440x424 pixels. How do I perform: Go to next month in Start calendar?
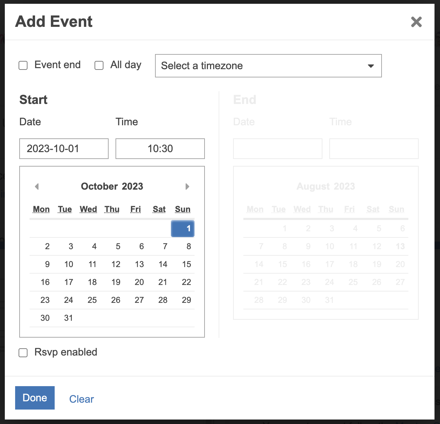(187, 187)
